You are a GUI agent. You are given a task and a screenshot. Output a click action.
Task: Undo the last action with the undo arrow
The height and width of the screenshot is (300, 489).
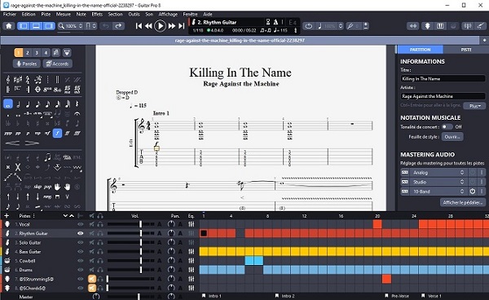click(x=106, y=26)
